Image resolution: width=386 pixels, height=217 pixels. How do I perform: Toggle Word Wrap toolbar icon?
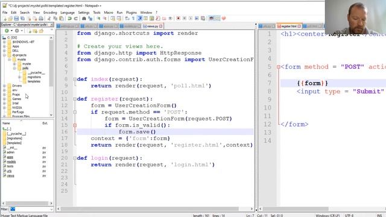coord(127,19)
